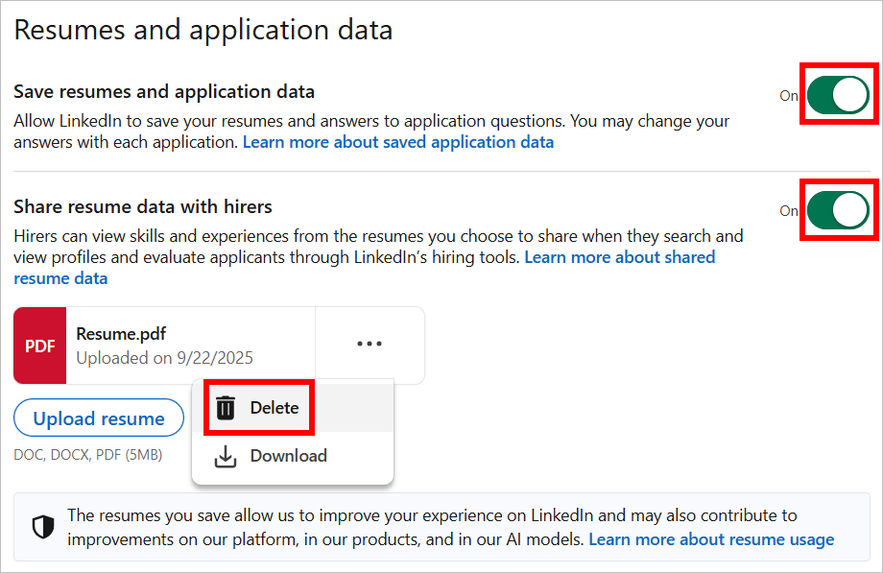Click the red PDF file icon
Screen dimensions: 883x573
[x=38, y=345]
